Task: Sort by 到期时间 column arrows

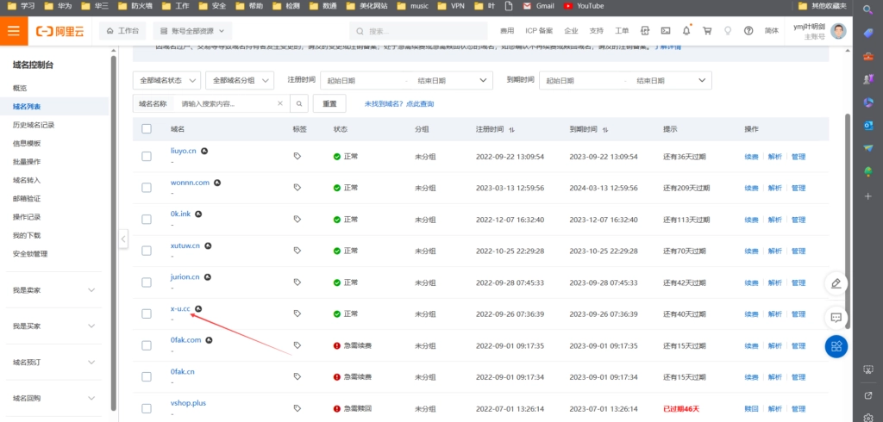Action: [604, 130]
